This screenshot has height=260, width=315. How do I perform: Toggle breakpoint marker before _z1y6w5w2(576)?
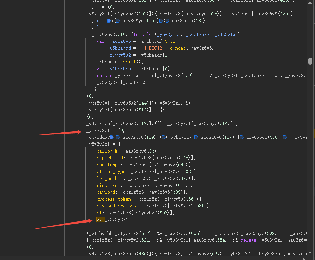tap(242, 137)
